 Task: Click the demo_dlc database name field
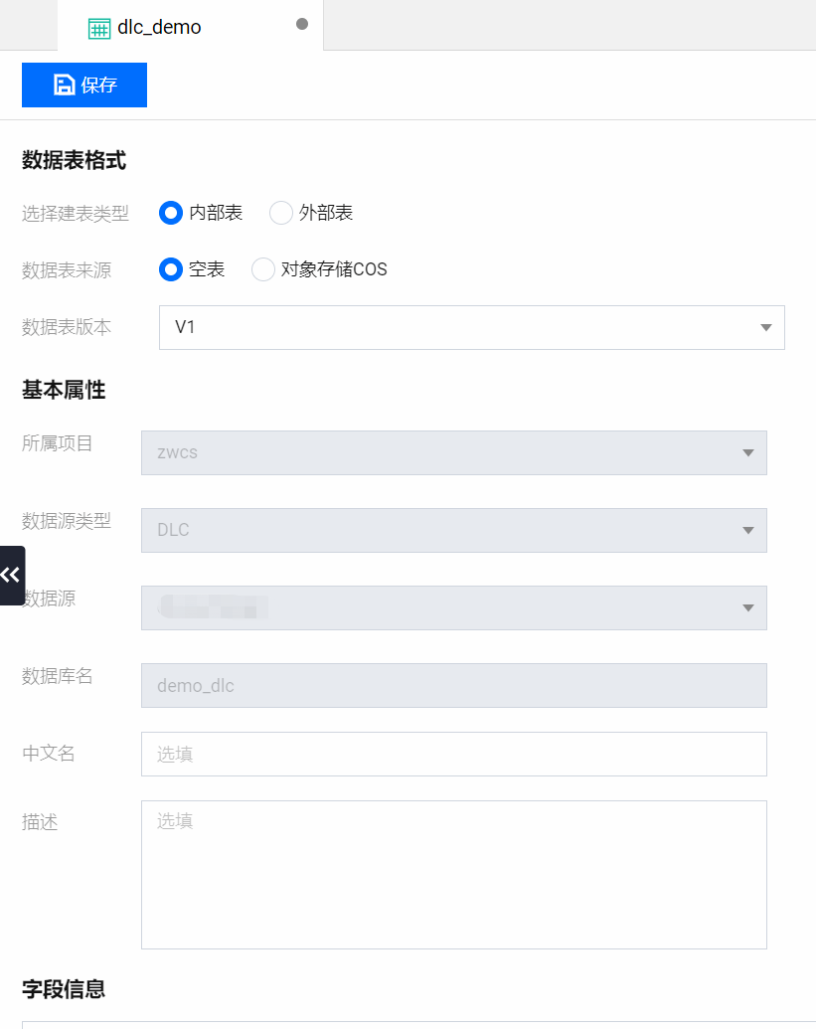453,685
